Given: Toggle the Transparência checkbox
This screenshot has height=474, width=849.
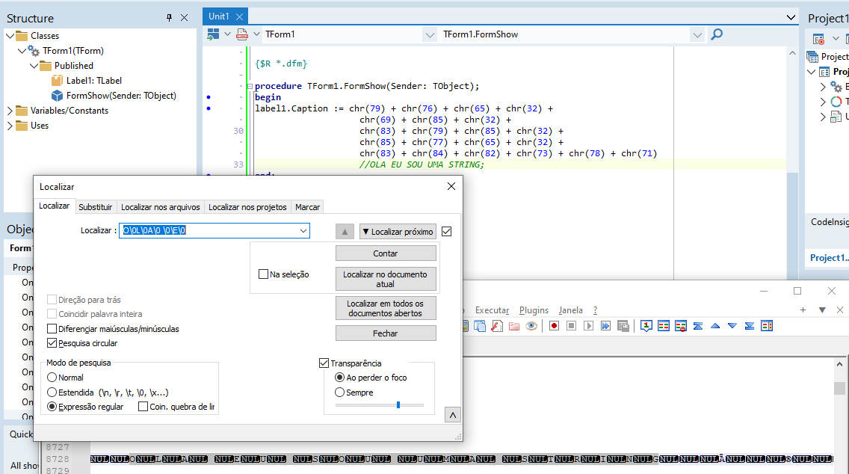Looking at the screenshot, I should [324, 363].
